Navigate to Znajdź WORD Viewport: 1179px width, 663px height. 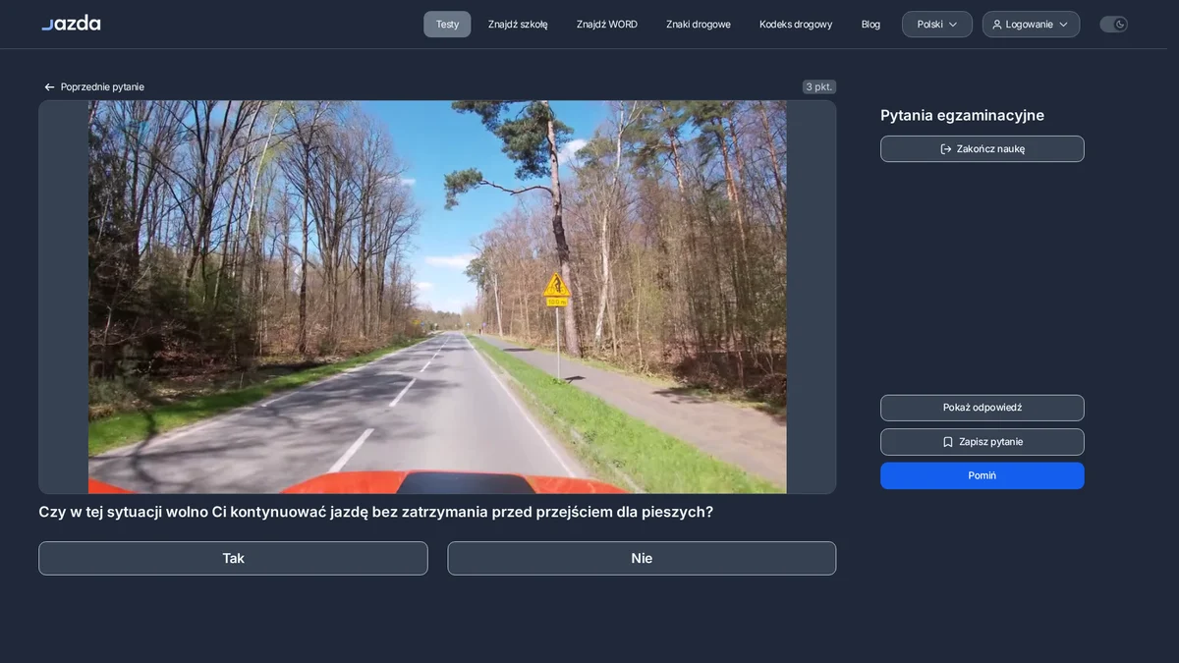tap(607, 25)
